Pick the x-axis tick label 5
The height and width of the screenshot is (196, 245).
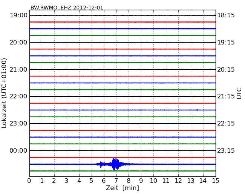click(92, 181)
